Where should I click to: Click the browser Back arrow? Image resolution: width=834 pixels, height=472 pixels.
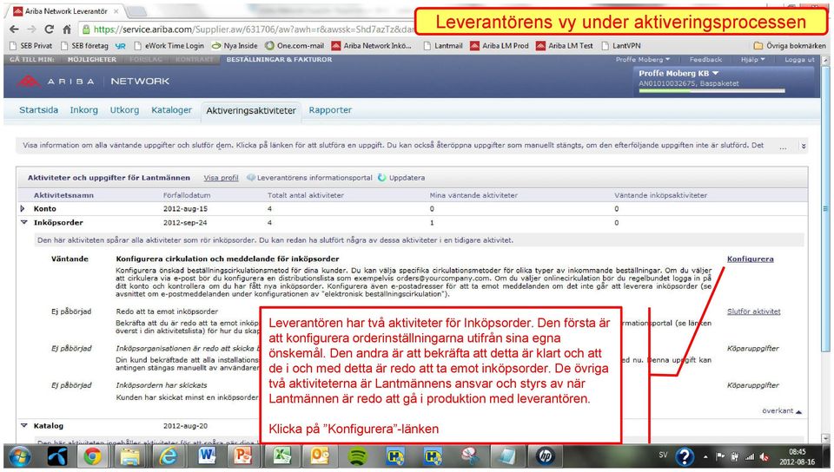click(15, 29)
